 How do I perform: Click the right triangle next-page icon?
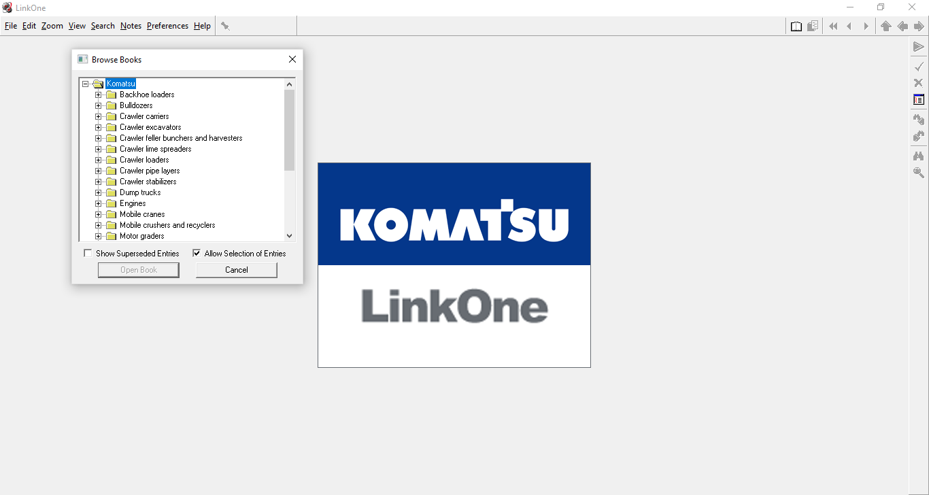click(866, 26)
